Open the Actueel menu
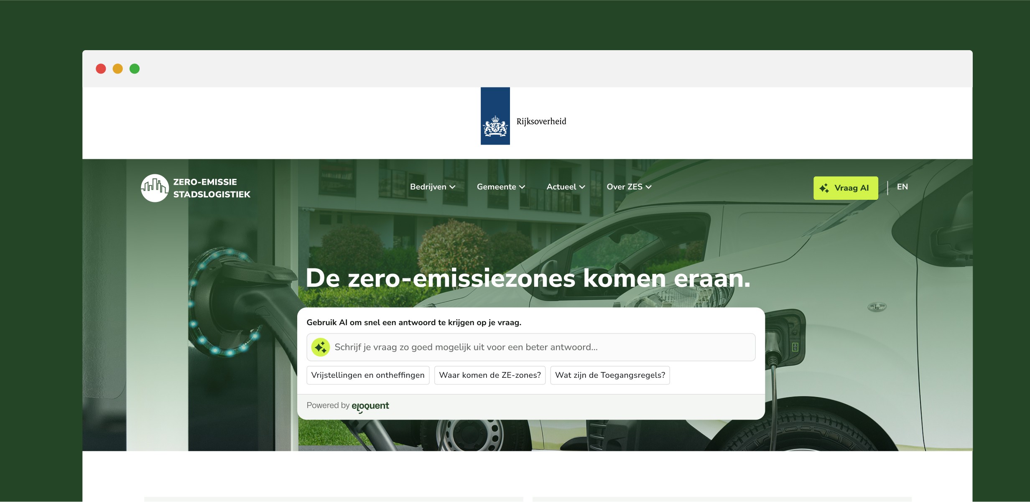Screen dimensions: 1030x502 (566, 187)
